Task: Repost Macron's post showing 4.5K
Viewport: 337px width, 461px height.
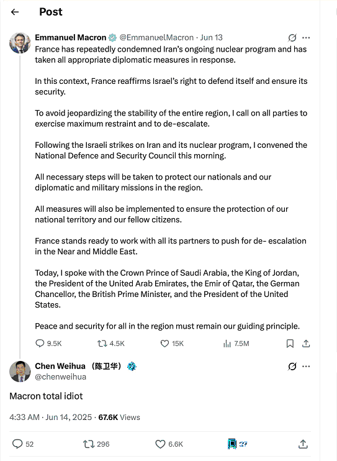Action: click(x=111, y=344)
